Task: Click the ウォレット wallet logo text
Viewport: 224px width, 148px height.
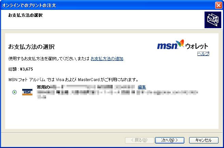Action: click(x=197, y=46)
